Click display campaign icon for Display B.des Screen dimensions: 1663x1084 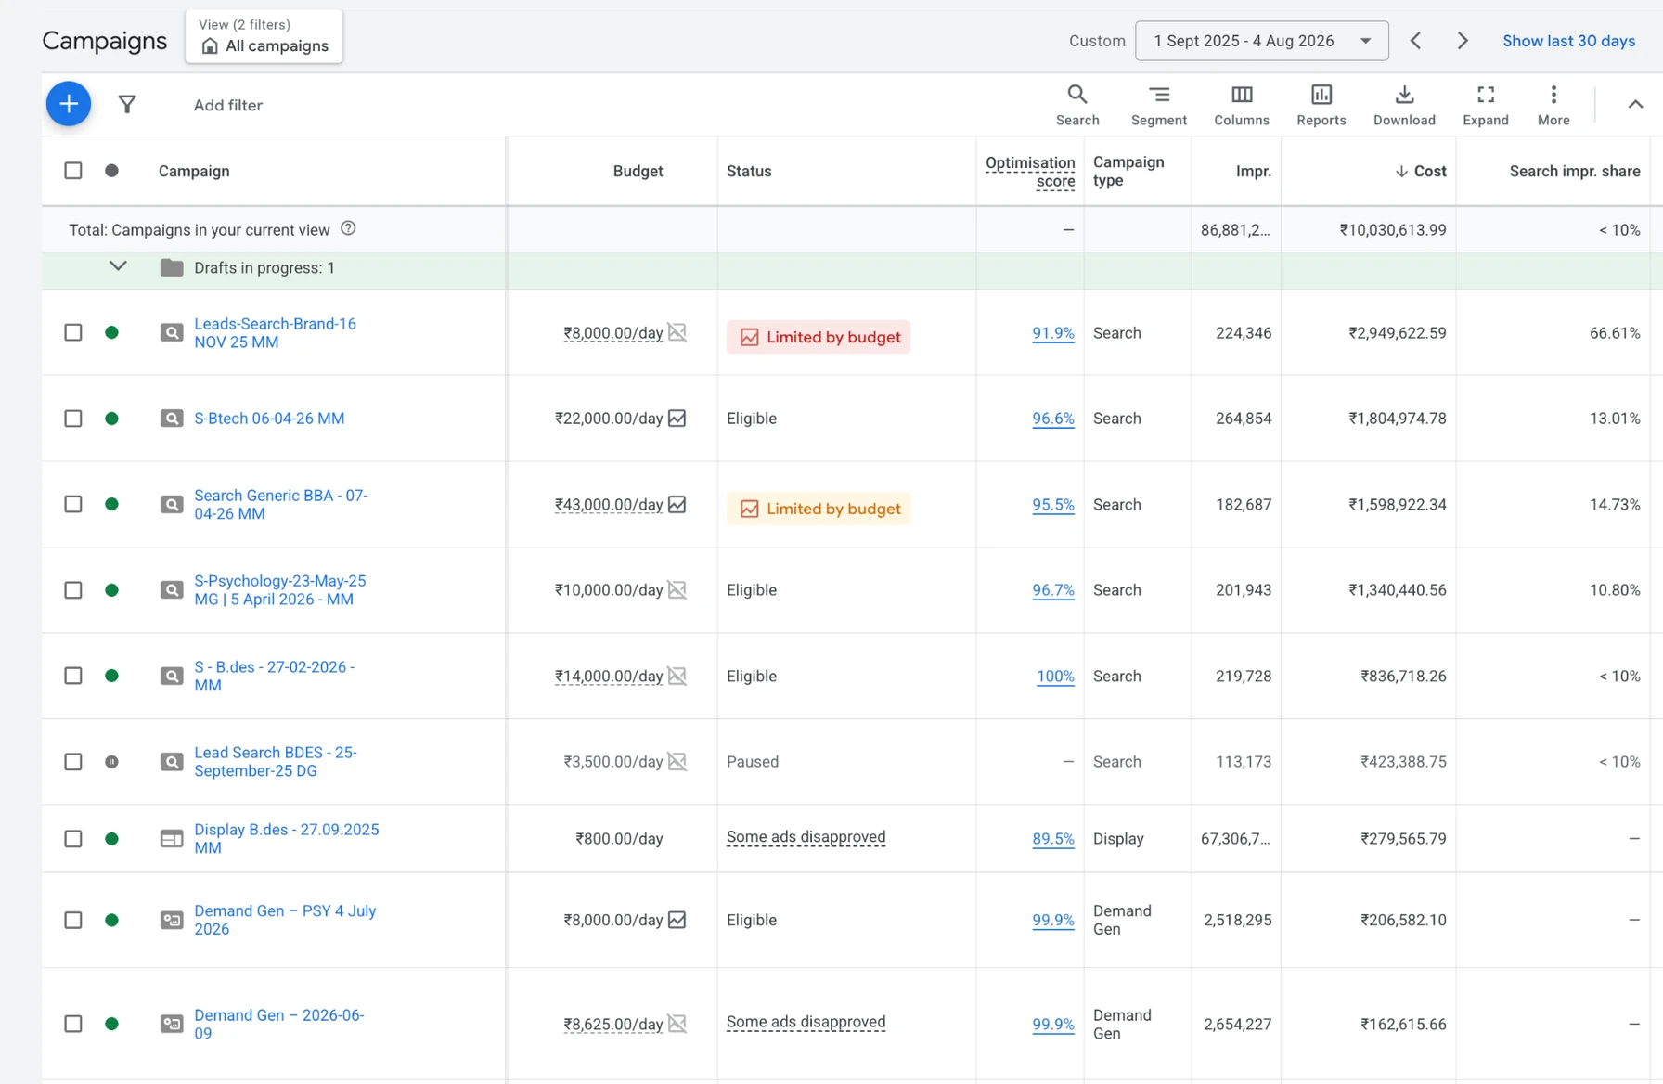click(172, 839)
